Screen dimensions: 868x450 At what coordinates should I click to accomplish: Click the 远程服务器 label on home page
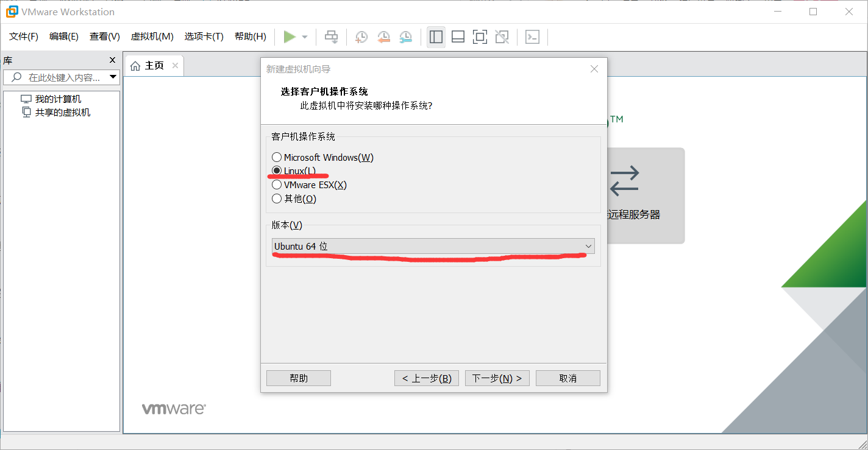(x=634, y=215)
